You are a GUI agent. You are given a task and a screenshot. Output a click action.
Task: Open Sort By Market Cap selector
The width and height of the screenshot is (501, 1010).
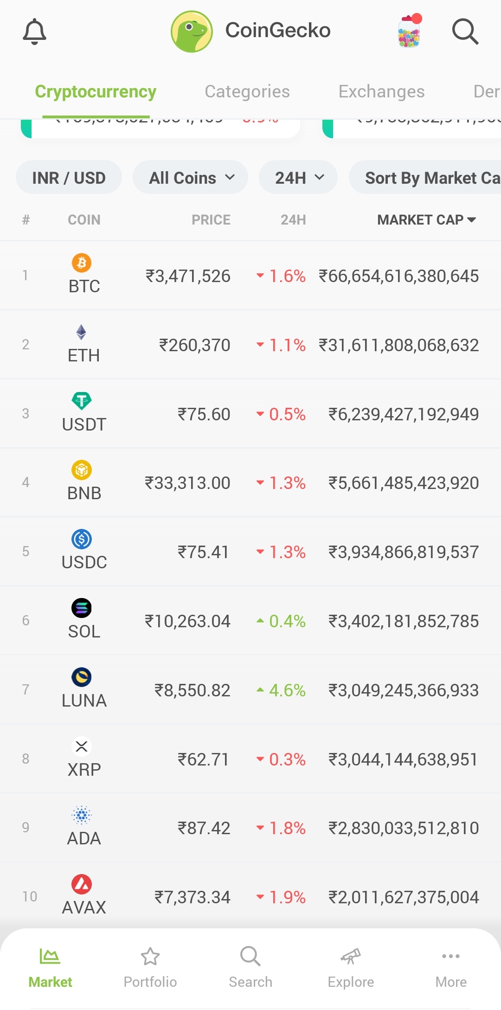[425, 177]
